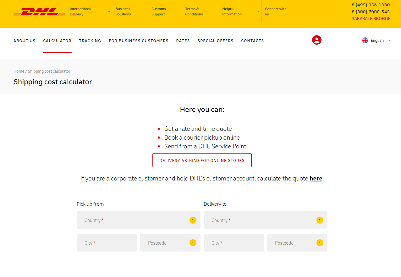The width and height of the screenshot is (401, 277).
Task: Open the English language dropdown
Action: [376, 40]
